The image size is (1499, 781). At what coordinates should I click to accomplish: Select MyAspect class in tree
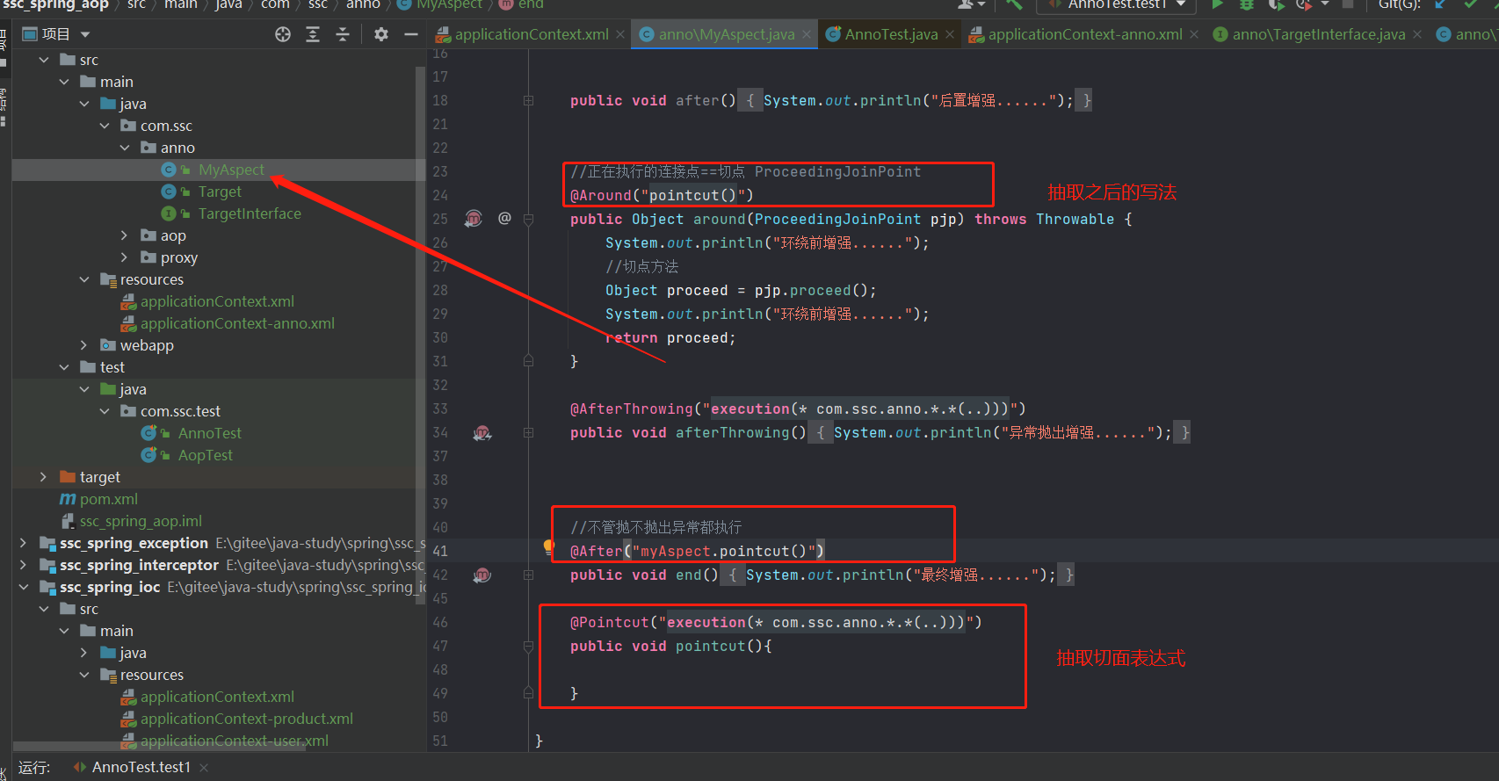click(230, 170)
